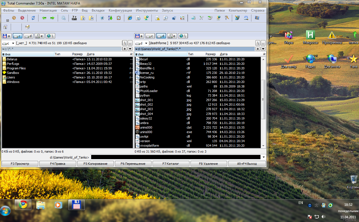359x222 pixels.
Task: Click the keys toolbar icon
Action: pyautogui.click(x=226, y=18)
